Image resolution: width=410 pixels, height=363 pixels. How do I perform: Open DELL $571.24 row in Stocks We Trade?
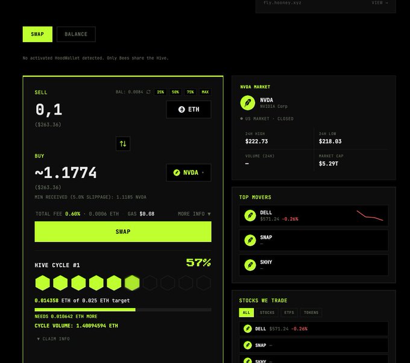[x=314, y=329]
